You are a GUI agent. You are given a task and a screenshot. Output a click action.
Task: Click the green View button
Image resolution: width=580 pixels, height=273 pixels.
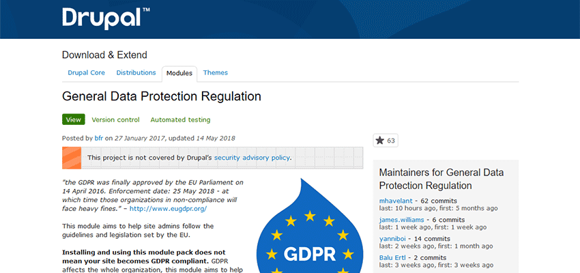point(73,119)
